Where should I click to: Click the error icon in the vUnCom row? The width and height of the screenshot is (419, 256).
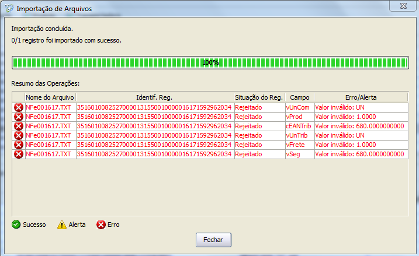click(19, 107)
